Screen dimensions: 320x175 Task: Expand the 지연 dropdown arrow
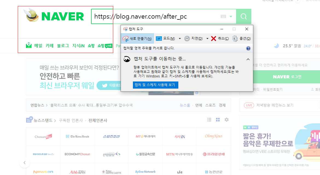pos(207,39)
